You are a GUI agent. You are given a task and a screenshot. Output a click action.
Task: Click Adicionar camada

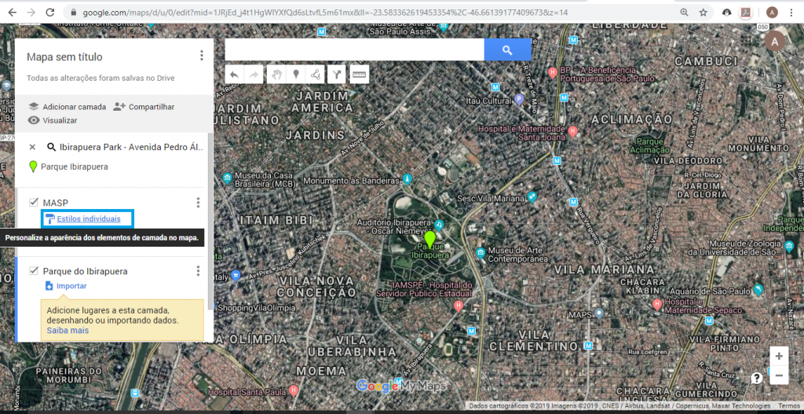tap(68, 107)
